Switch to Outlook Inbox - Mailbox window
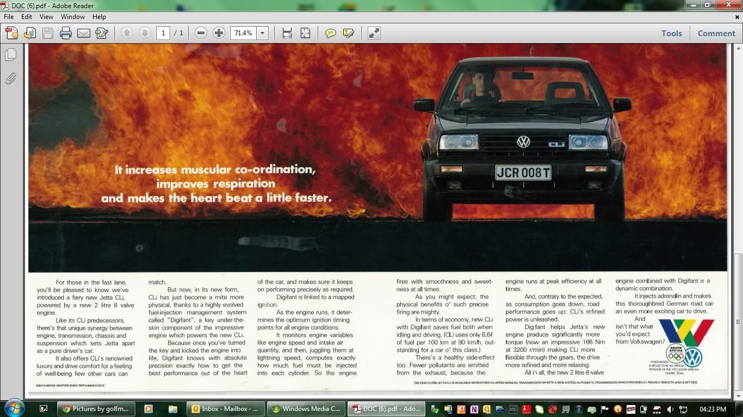 click(225, 409)
